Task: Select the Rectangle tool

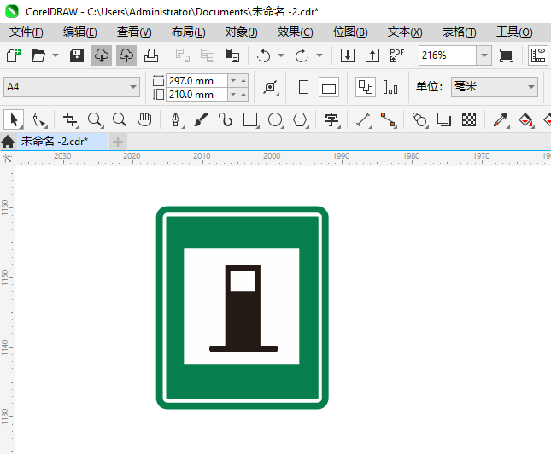Action: [x=250, y=119]
